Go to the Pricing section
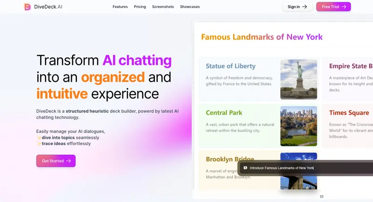Viewport: 373px width, 202px height. (140, 7)
